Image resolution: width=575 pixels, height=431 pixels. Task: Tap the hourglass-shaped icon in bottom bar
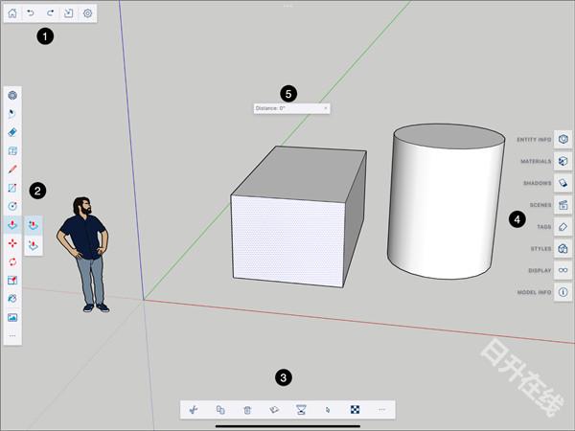click(301, 410)
